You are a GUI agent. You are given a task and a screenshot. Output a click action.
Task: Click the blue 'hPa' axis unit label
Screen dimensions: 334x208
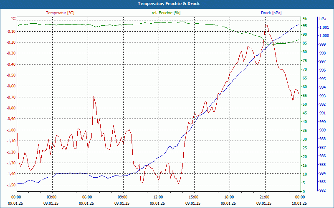322,18
